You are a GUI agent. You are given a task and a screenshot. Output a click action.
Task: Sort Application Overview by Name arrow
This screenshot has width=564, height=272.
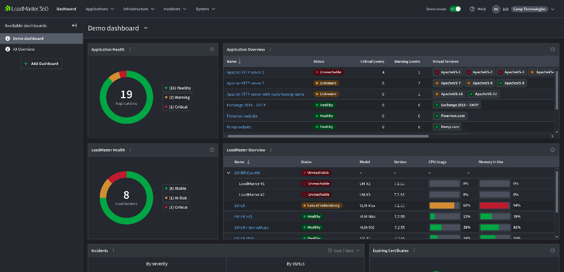pos(240,62)
